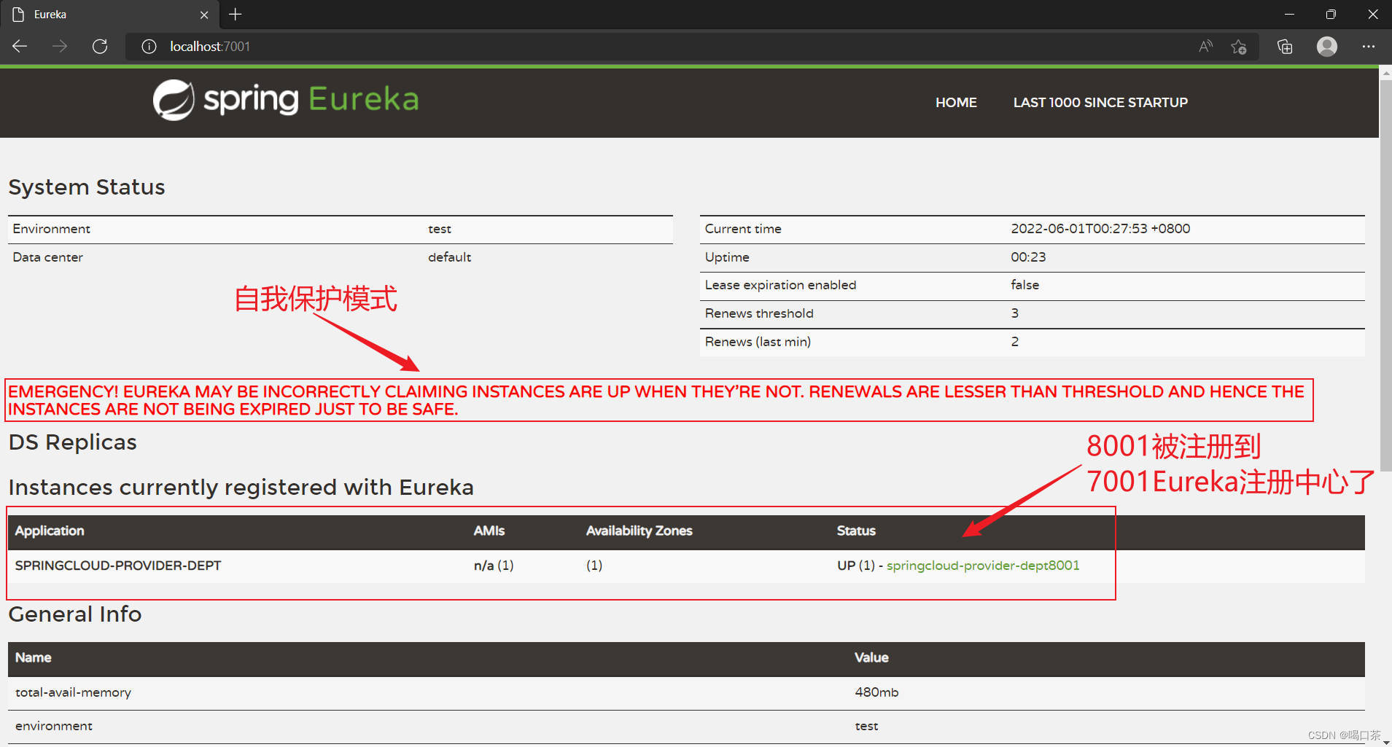Click the AMIs column header

489,531
